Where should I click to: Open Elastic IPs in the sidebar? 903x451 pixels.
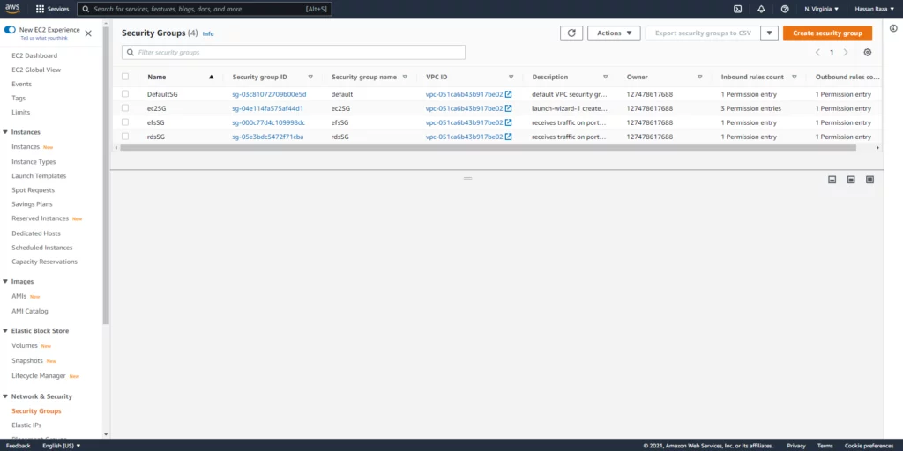coord(26,425)
